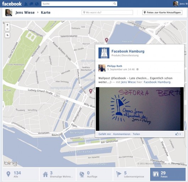Click 'Kaiser-Wilhelm-Straße' label on map
Viewport: 188px width, 182px height.
pos(62,51)
